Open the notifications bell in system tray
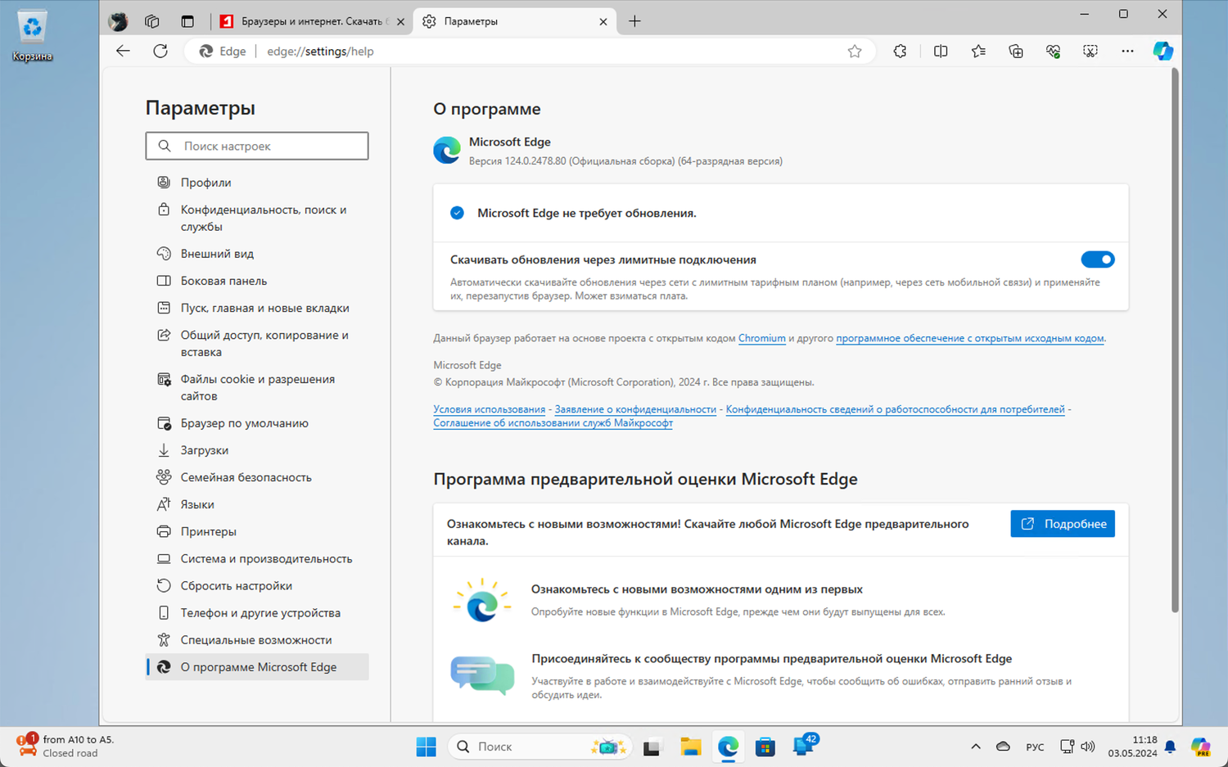This screenshot has width=1228, height=767. tap(1170, 747)
